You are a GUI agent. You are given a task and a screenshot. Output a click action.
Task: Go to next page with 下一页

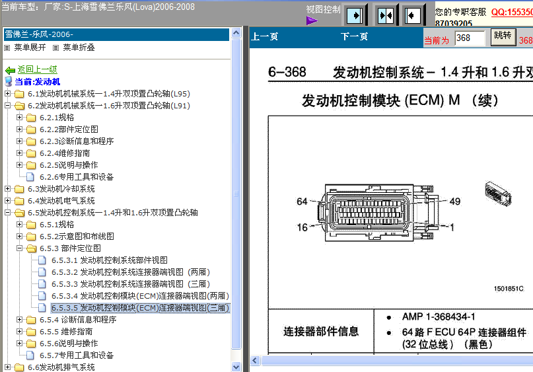click(354, 36)
